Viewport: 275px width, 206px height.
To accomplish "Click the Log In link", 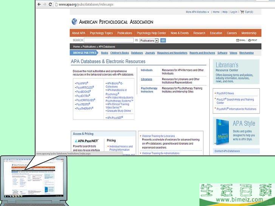I will 234,12.
